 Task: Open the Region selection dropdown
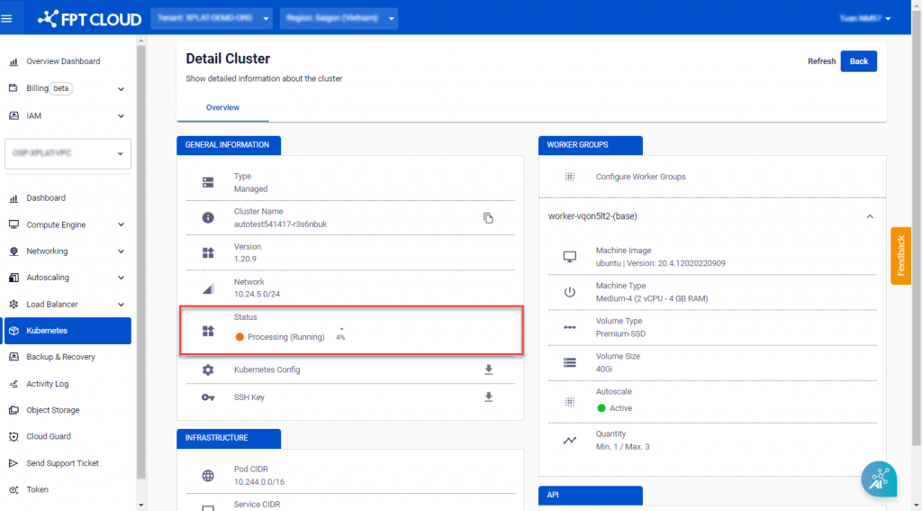(x=339, y=18)
